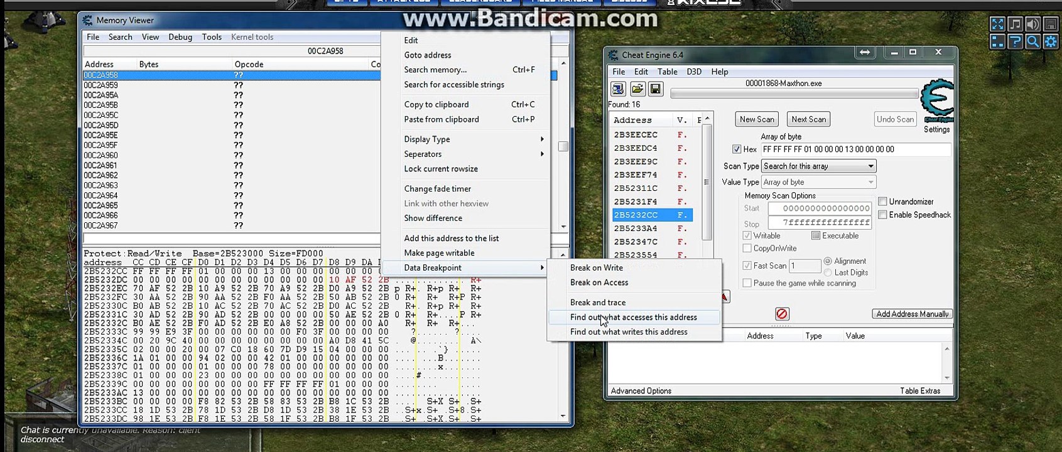Click the scan progress bar
1062x452 pixels.
point(794,94)
